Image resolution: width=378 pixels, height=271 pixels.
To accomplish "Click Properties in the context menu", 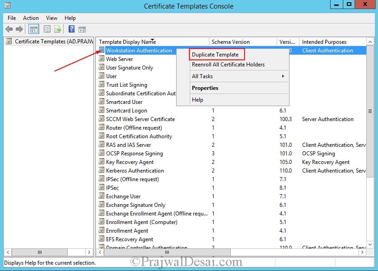I will pos(205,88).
